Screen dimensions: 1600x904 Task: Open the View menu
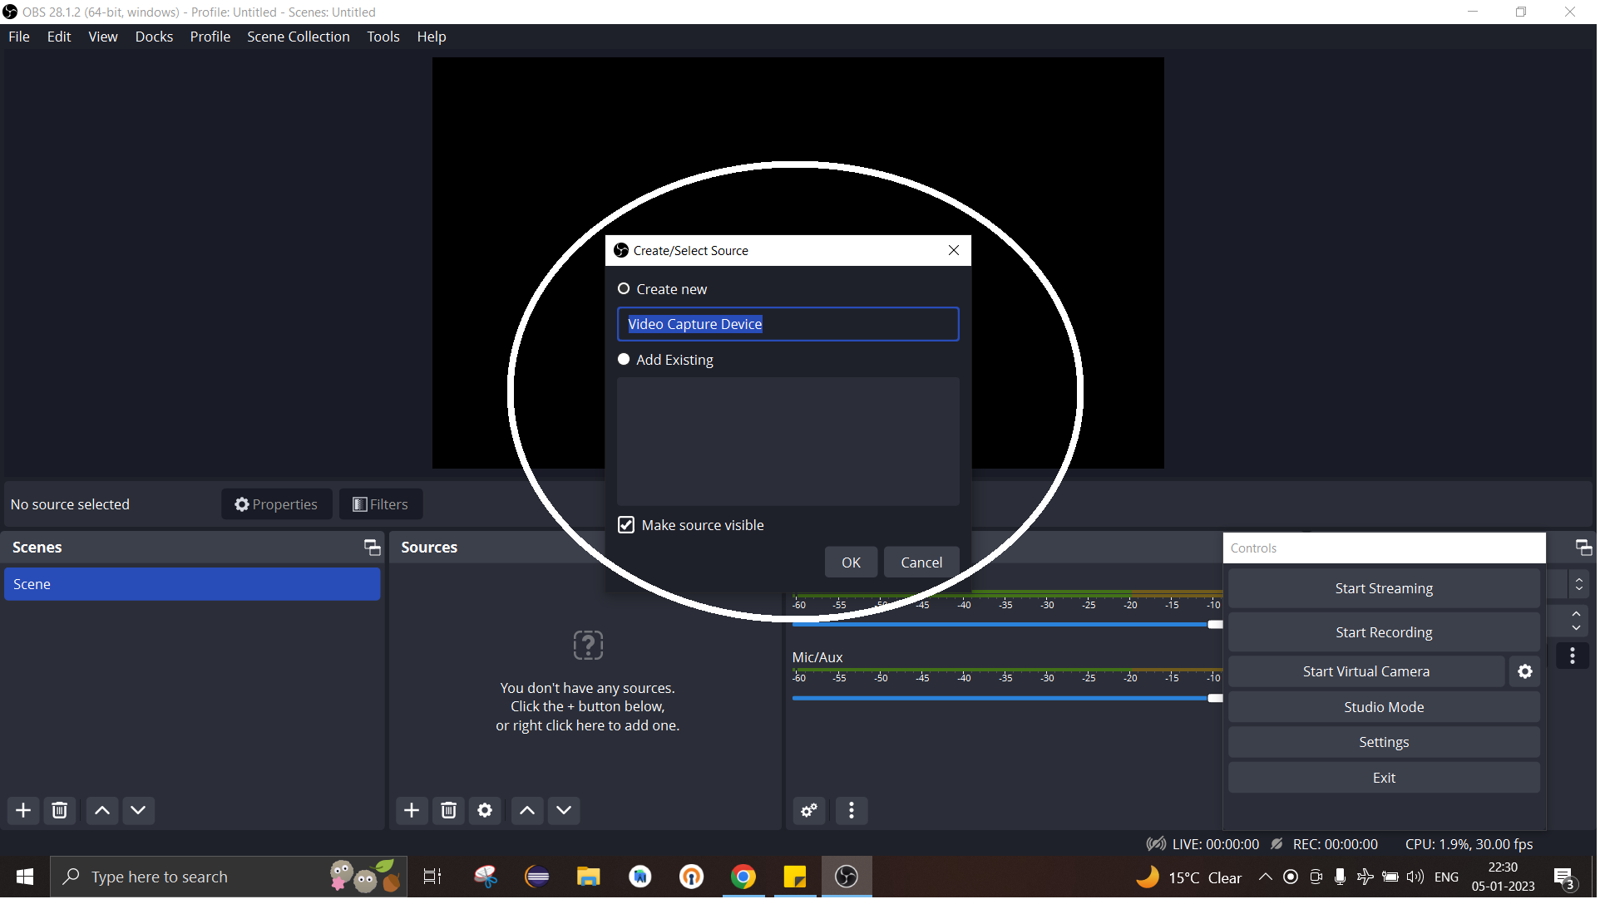tap(103, 37)
